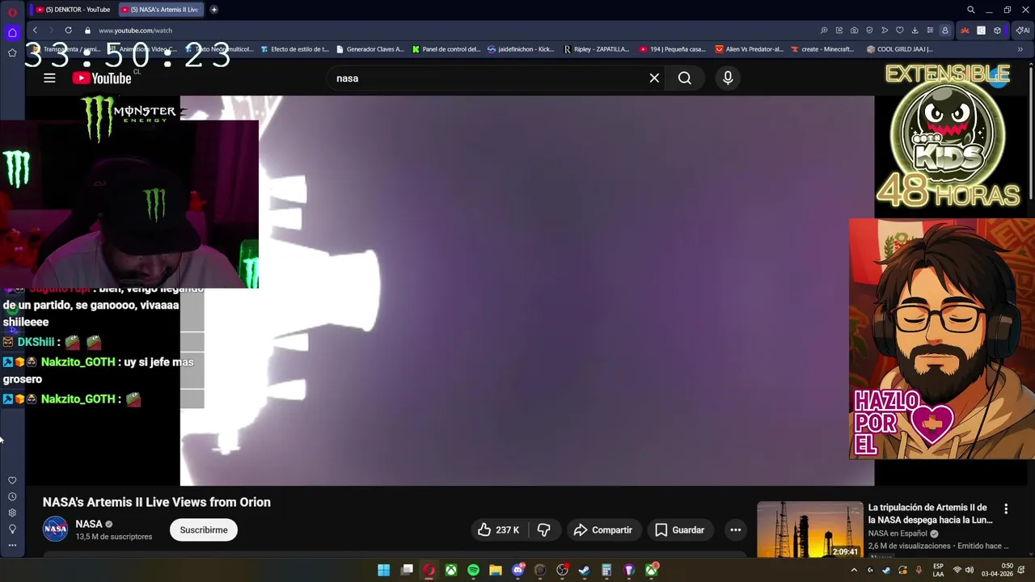Open the NASA channel avatar

(x=56, y=529)
